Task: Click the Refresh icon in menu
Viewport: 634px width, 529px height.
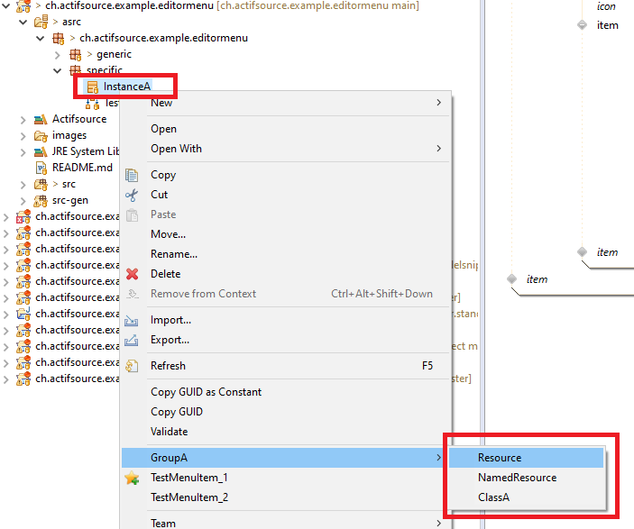Action: coord(133,366)
